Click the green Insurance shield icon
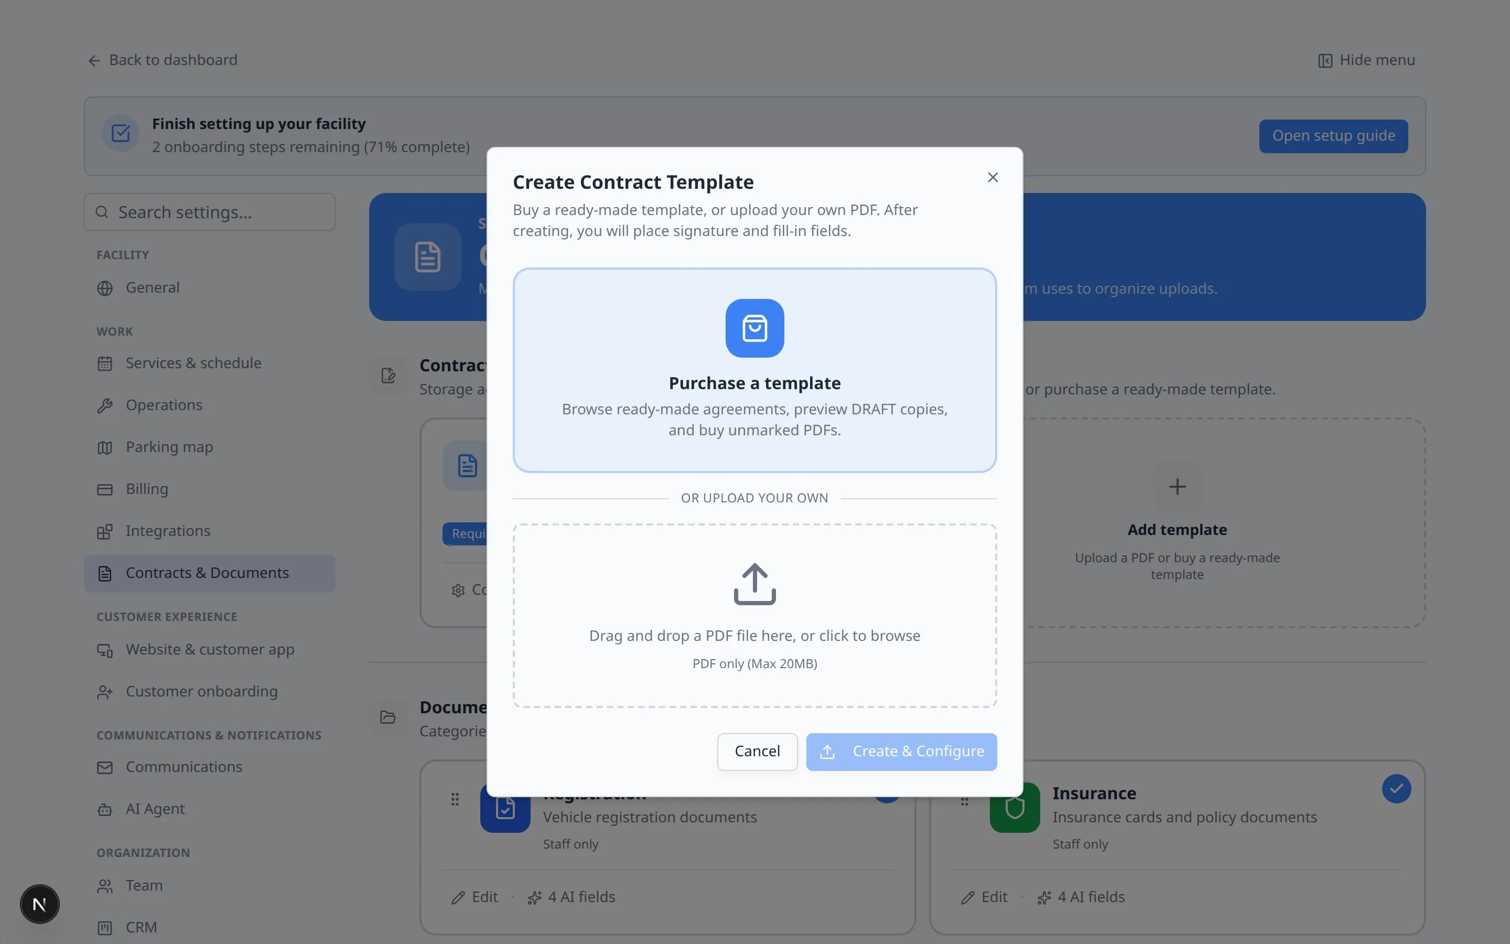Viewport: 1510px width, 944px height. [1015, 808]
